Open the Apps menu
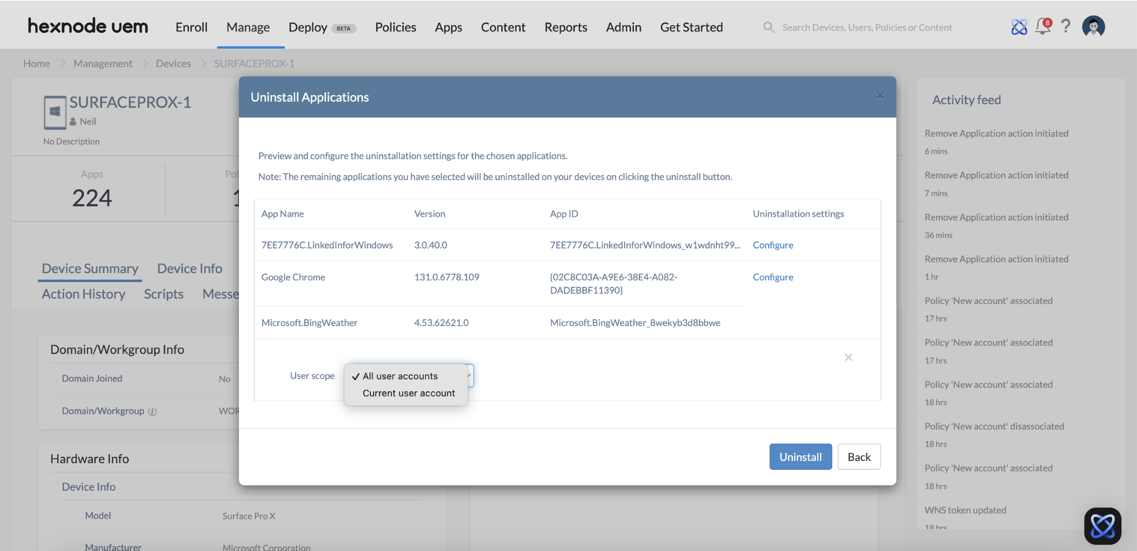Image resolution: width=1137 pixels, height=551 pixels. (x=448, y=27)
